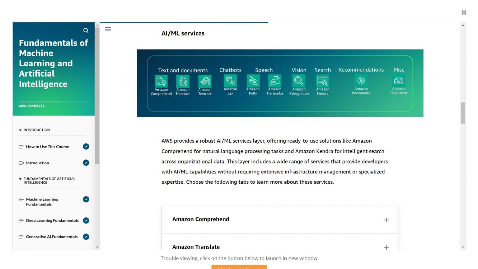Click the Amazon Comprehend service icon
The image size is (478, 269).
point(161,81)
